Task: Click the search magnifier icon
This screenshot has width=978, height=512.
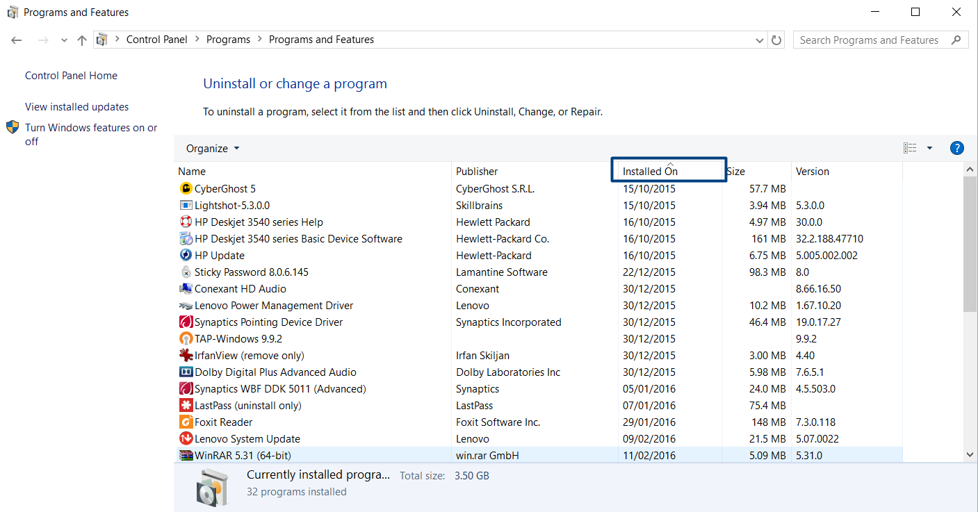Action: coord(956,40)
